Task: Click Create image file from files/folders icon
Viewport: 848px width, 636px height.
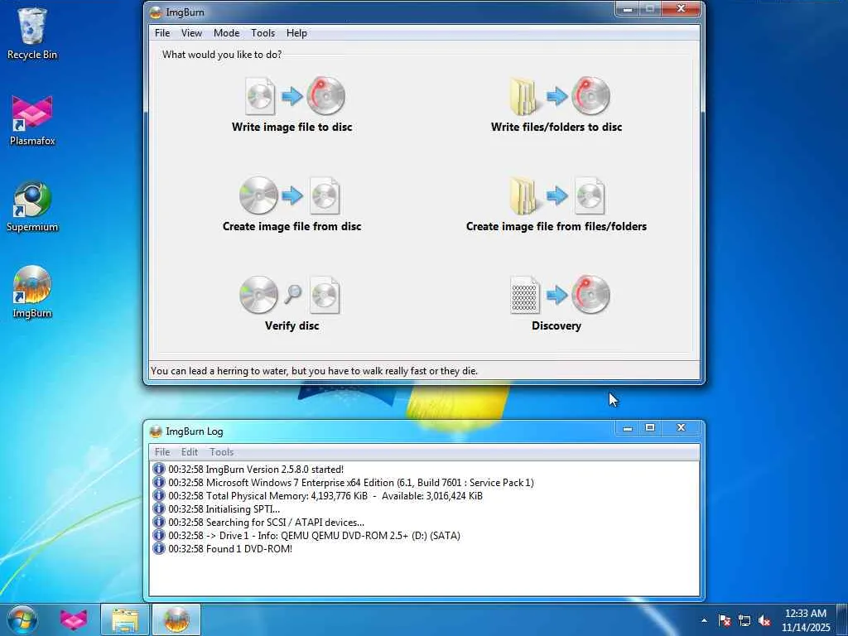Action: point(557,195)
